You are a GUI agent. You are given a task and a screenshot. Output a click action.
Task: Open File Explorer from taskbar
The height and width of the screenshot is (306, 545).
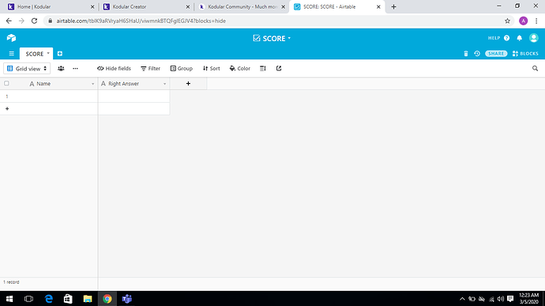pos(87,299)
